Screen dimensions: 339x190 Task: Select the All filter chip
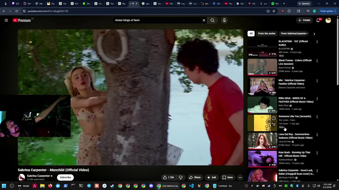click(251, 34)
